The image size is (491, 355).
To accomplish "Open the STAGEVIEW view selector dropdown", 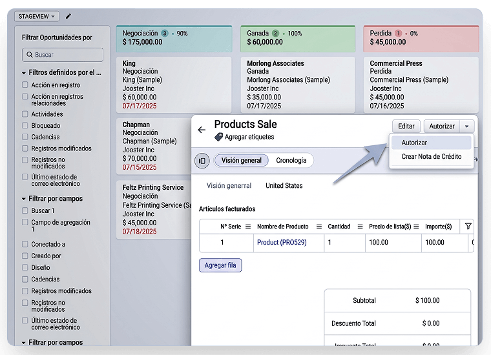I will (37, 16).
